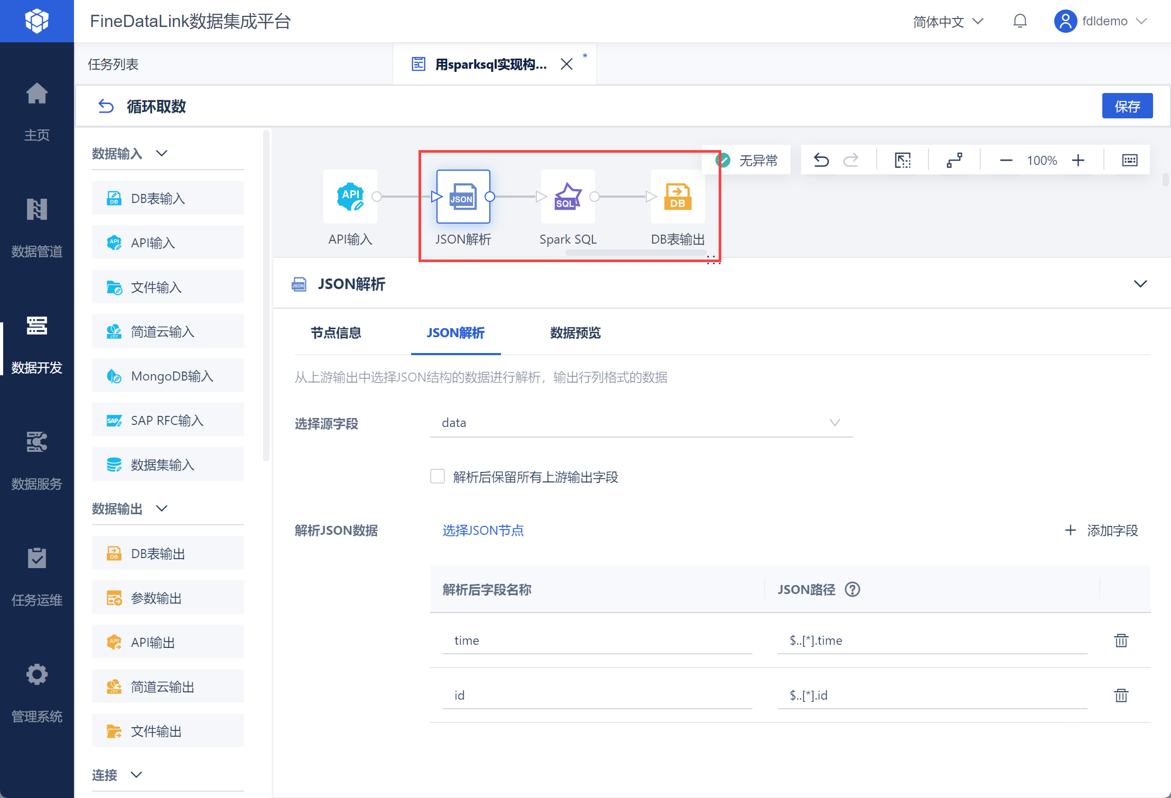Click the 保存 button

click(1127, 106)
